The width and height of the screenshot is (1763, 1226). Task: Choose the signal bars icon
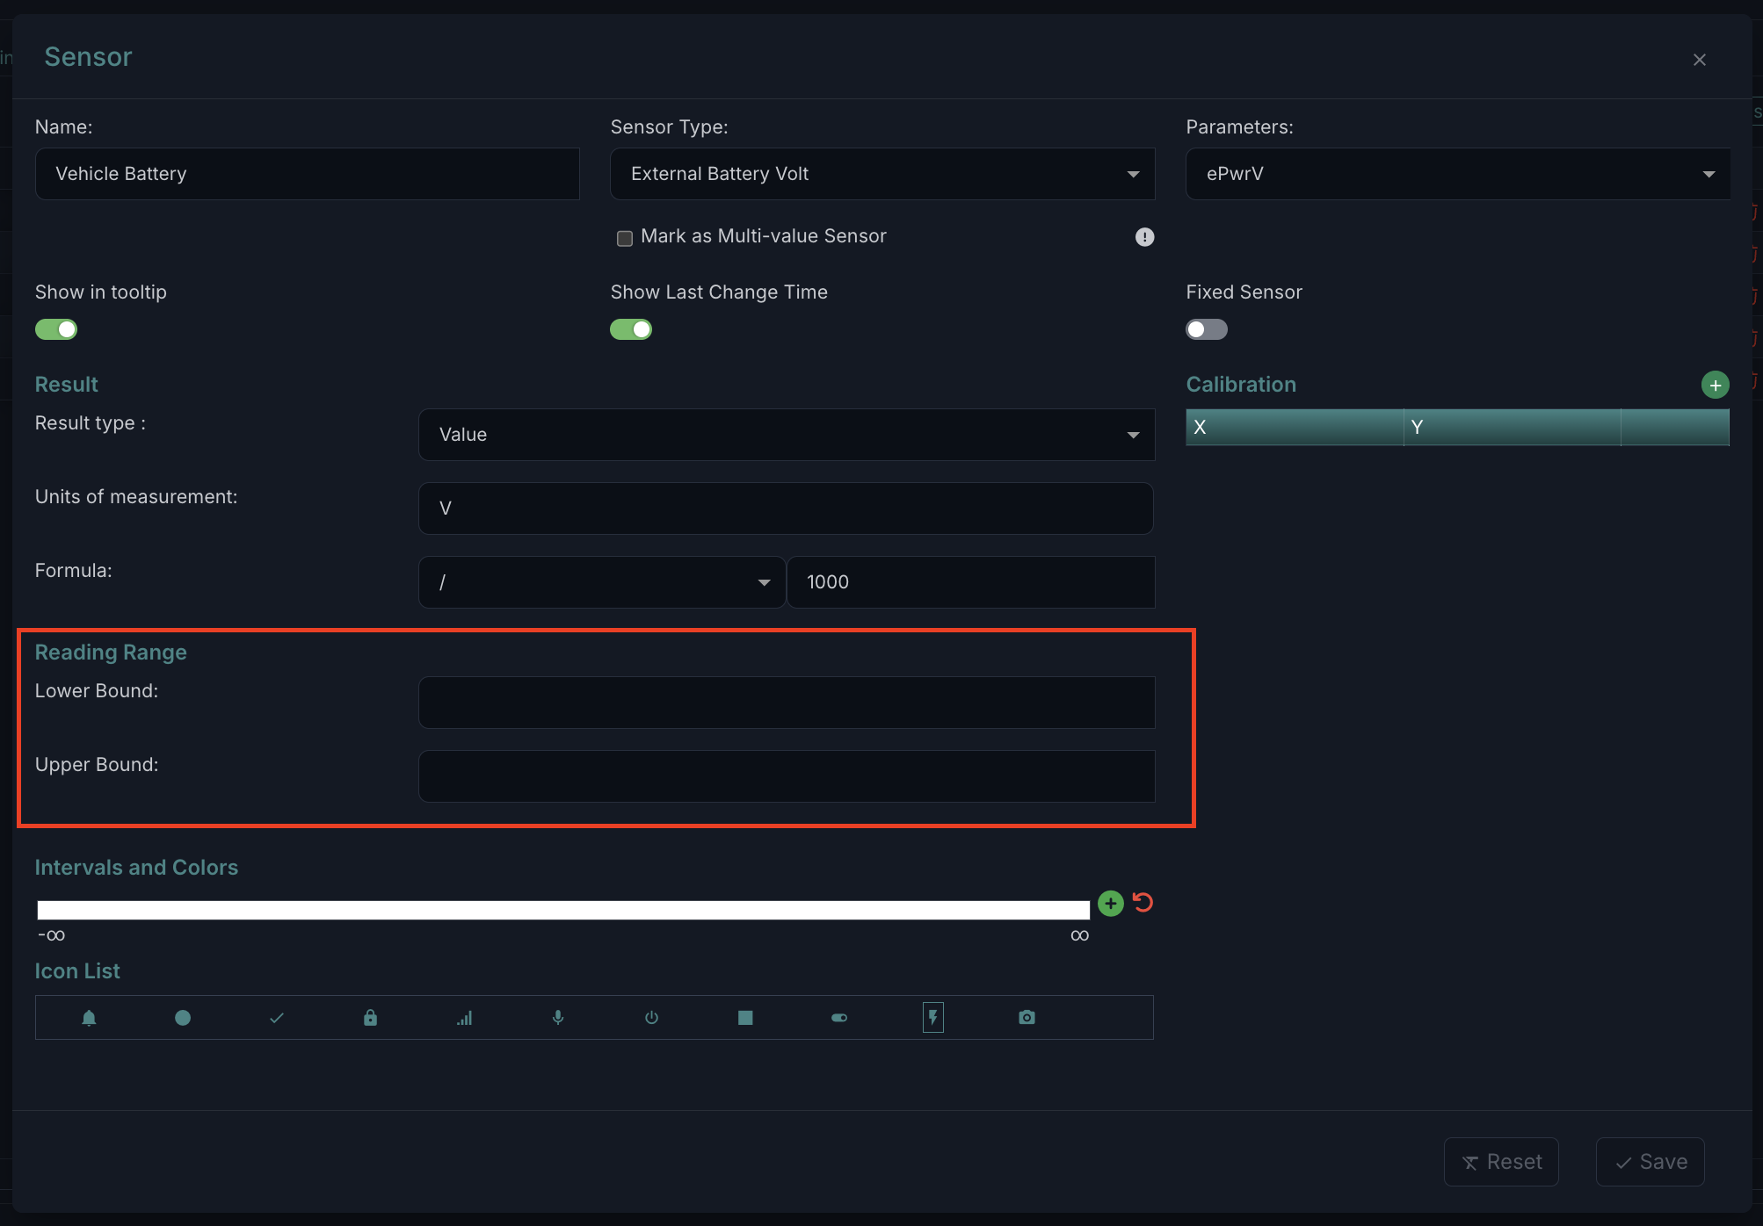point(464,1018)
